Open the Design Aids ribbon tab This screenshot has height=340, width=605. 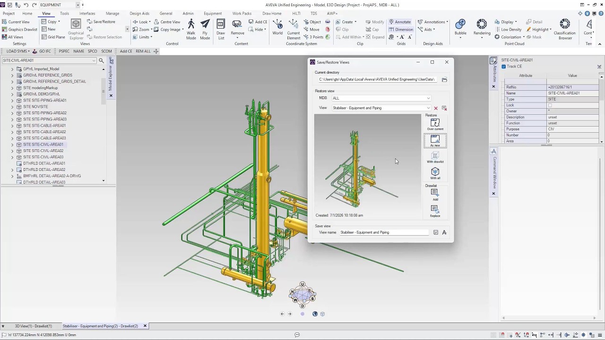point(139,14)
